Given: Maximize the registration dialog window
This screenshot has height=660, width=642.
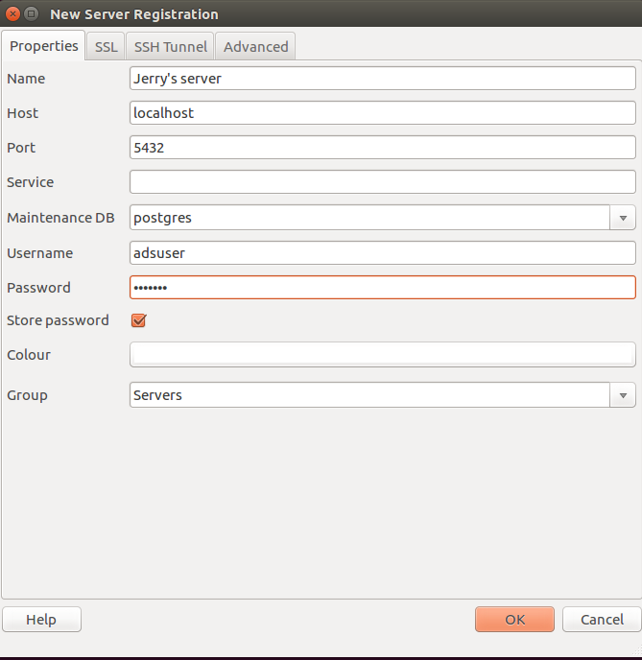Looking at the screenshot, I should (31, 13).
